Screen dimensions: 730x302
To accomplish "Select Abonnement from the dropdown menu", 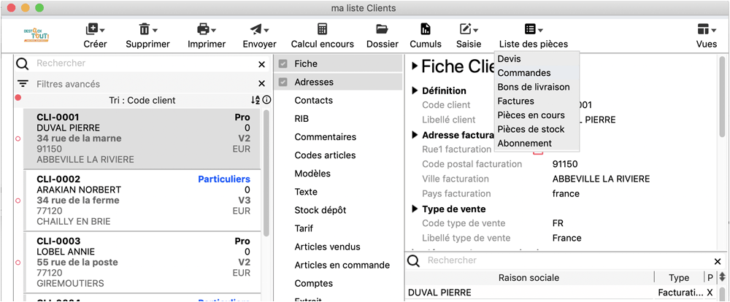I will coord(537,143).
